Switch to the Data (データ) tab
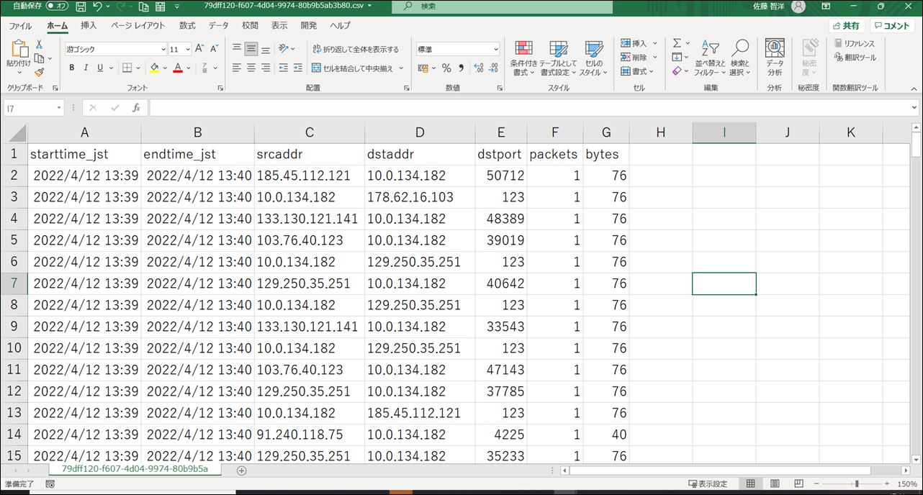Viewport: 923px width, 495px height. (x=218, y=26)
